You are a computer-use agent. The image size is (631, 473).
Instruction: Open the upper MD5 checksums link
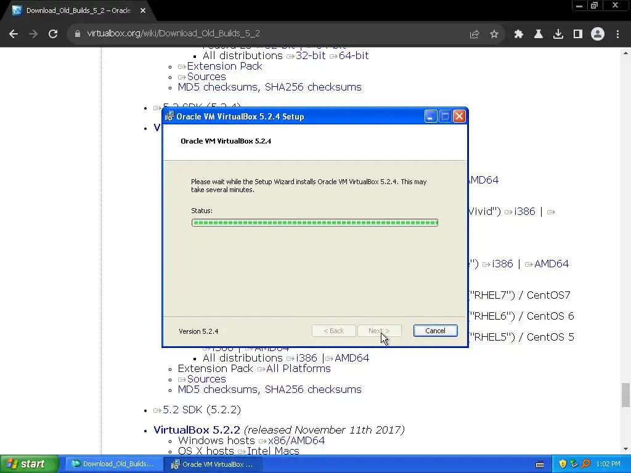pyautogui.click(x=218, y=87)
